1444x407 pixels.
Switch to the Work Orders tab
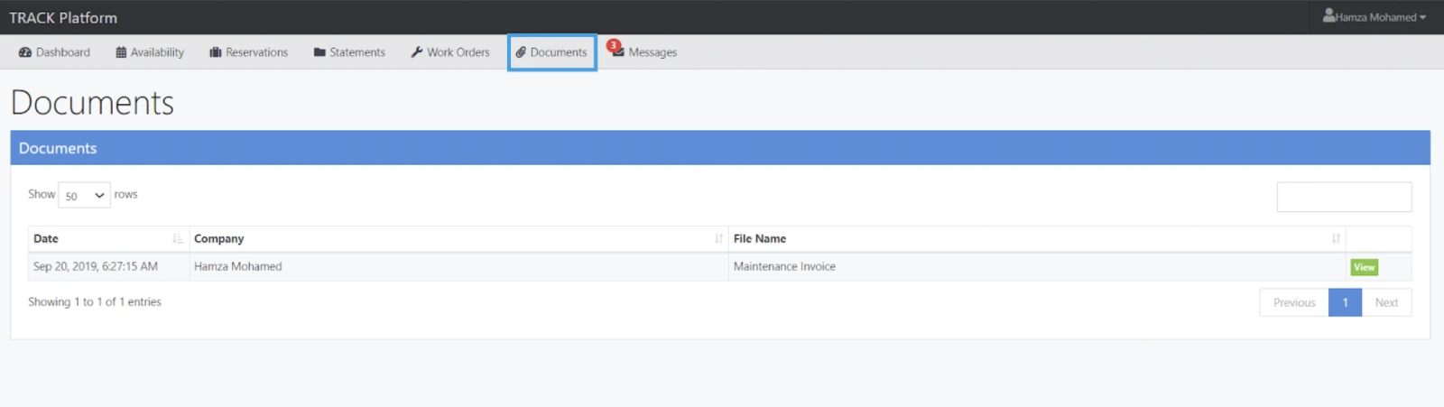(x=458, y=52)
